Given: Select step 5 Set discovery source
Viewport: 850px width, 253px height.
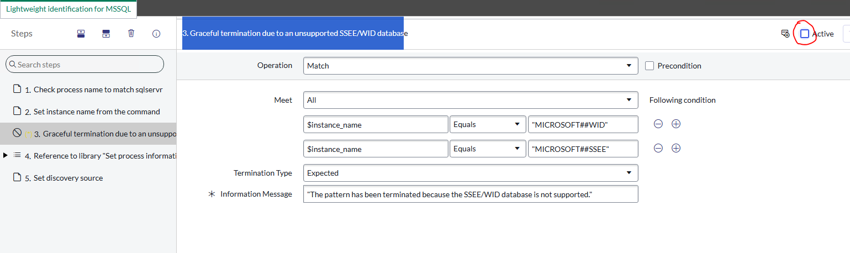Looking at the screenshot, I should pos(68,178).
